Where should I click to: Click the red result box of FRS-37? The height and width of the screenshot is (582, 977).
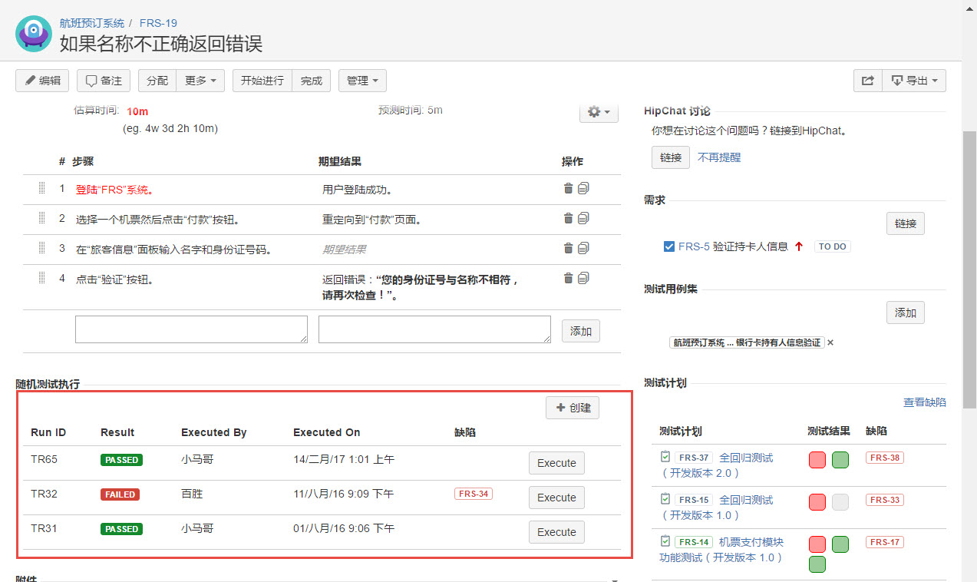point(817,460)
